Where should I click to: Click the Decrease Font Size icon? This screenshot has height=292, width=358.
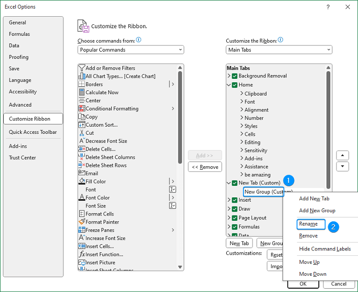pyautogui.click(x=82, y=141)
